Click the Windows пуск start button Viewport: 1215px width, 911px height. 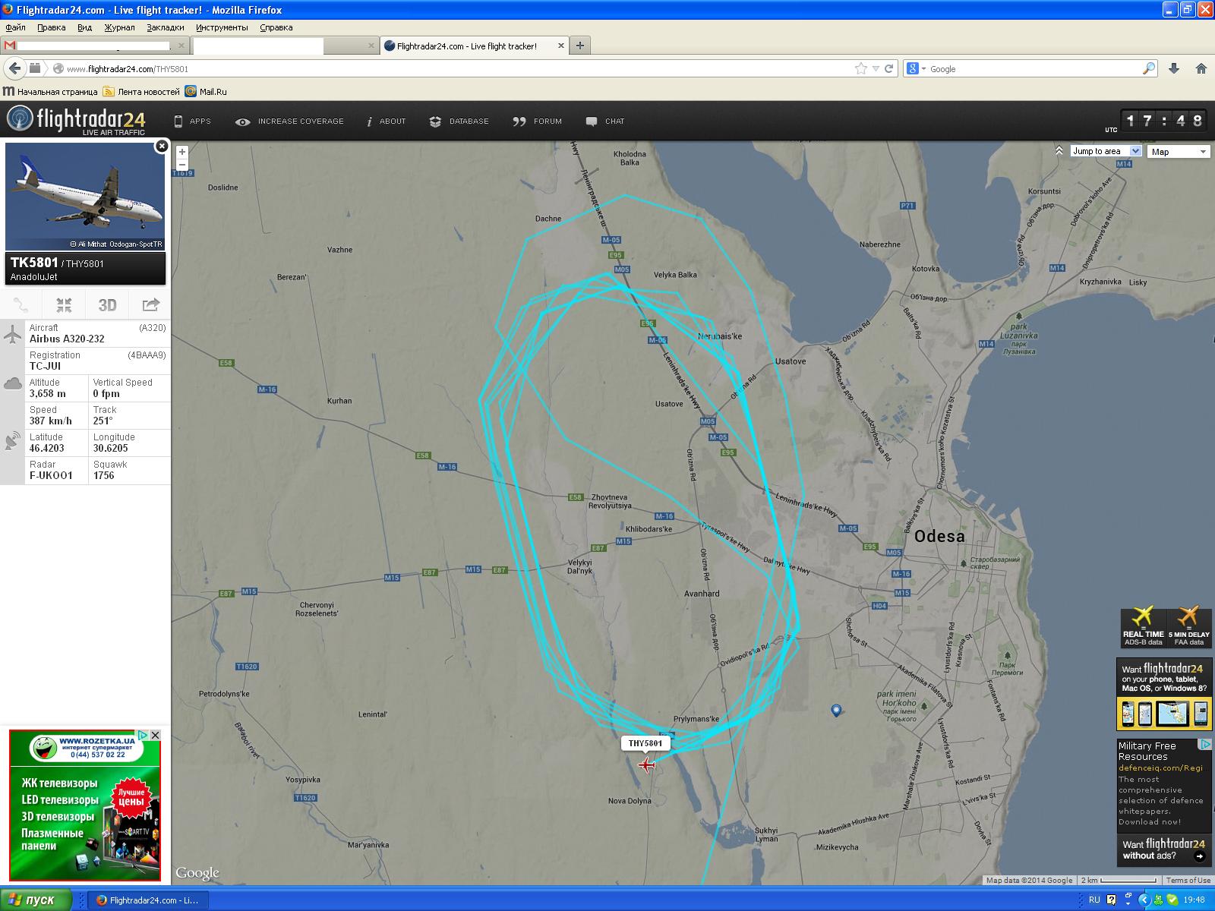click(35, 900)
